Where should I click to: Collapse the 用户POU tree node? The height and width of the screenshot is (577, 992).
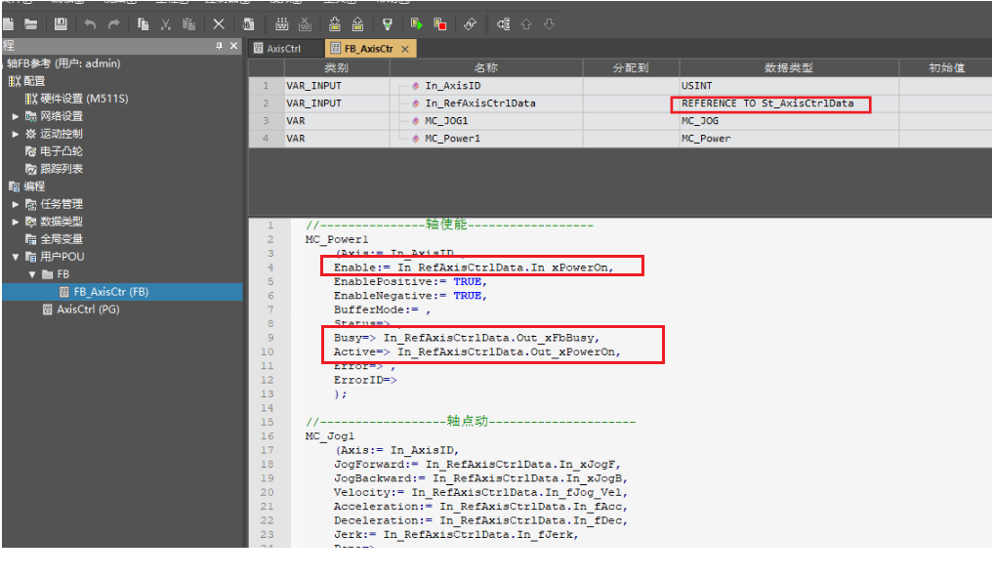tap(16, 257)
